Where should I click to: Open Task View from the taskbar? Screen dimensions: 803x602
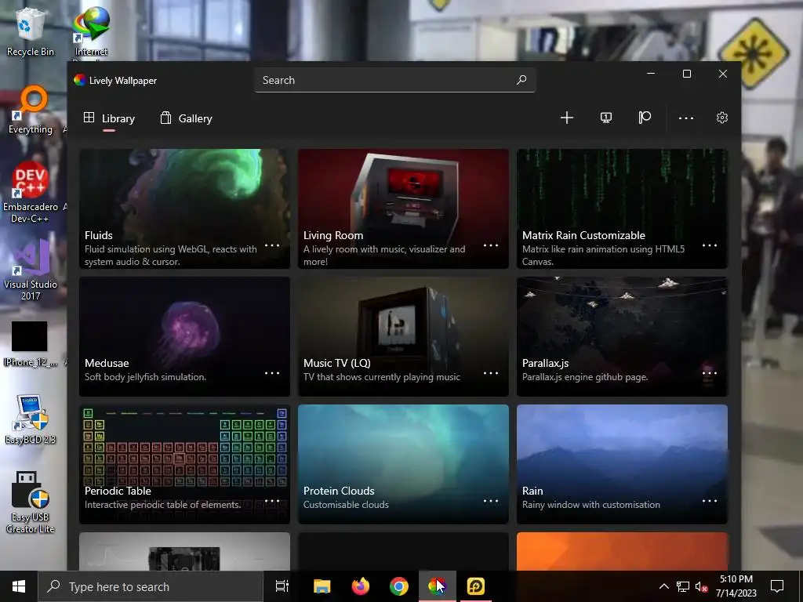click(282, 586)
